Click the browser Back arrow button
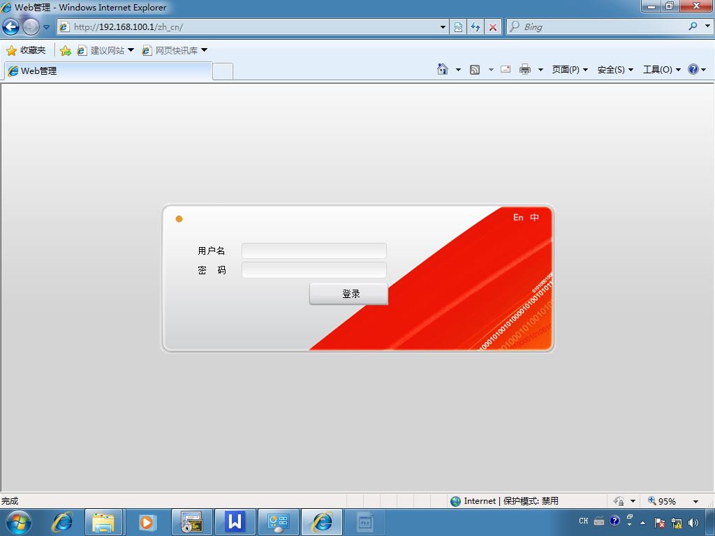 11,27
